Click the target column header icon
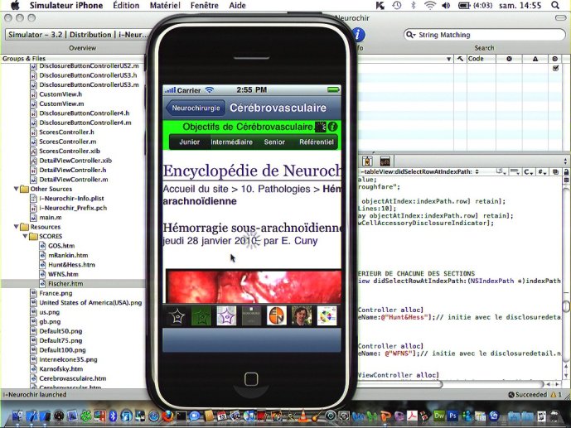 (555, 59)
